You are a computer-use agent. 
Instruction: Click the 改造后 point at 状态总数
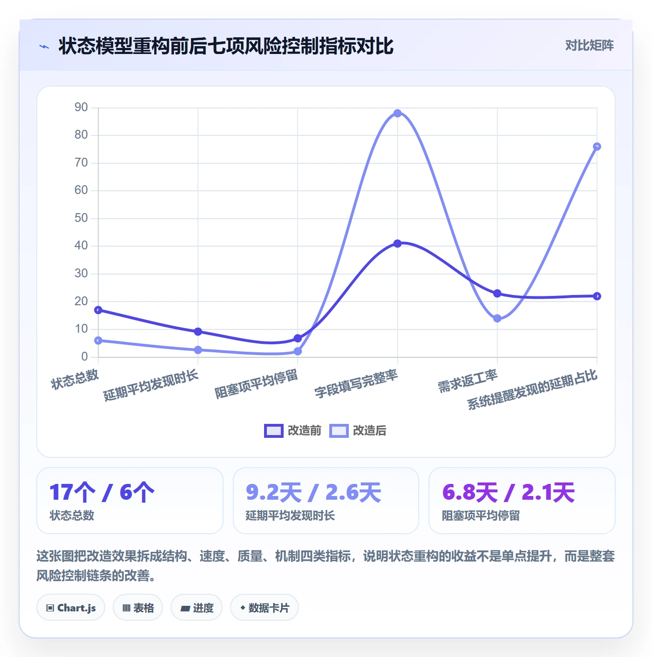point(98,341)
